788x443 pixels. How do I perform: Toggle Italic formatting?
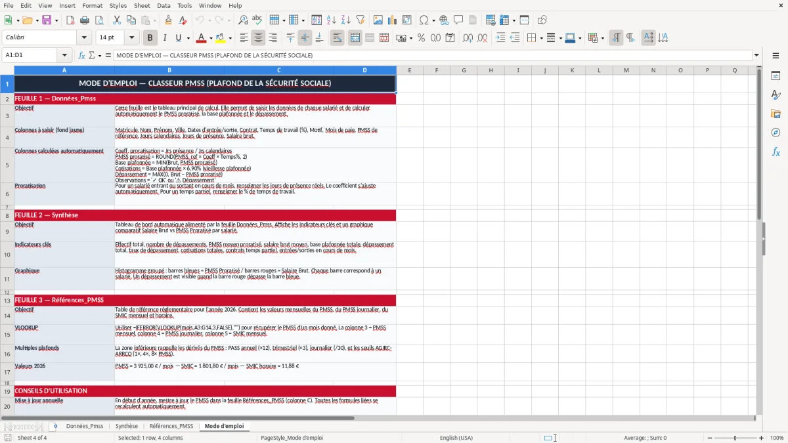pyautogui.click(x=164, y=38)
